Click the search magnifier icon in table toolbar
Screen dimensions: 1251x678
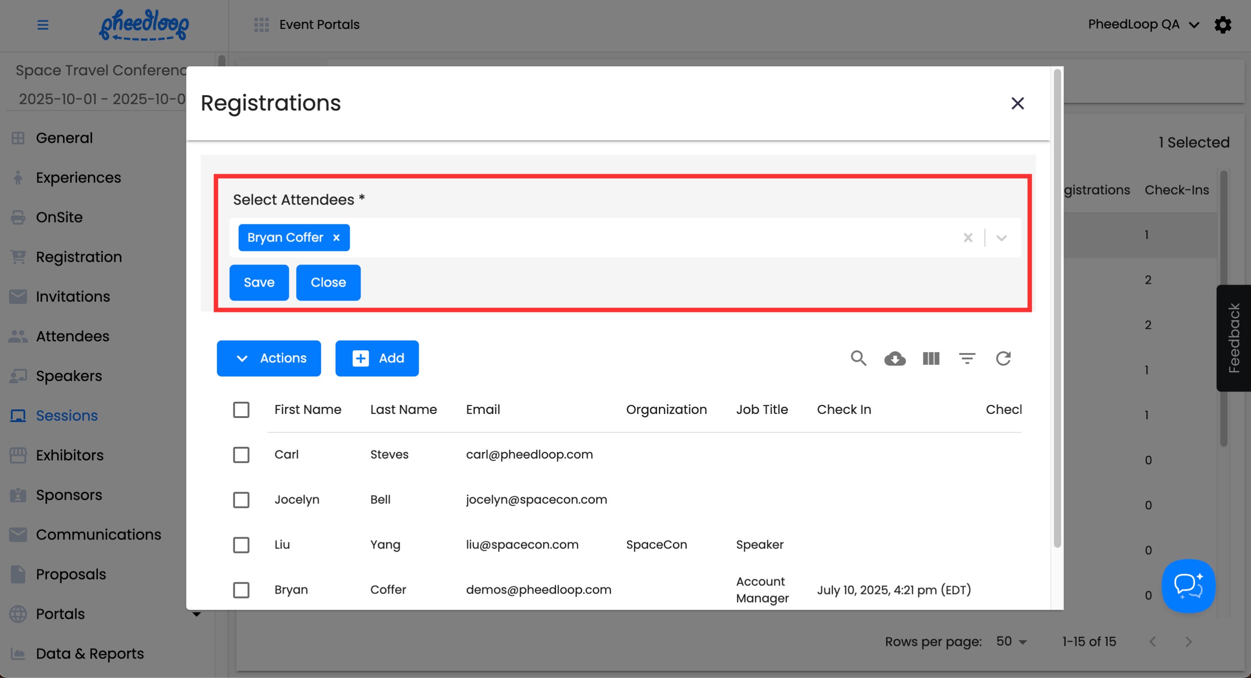point(858,358)
